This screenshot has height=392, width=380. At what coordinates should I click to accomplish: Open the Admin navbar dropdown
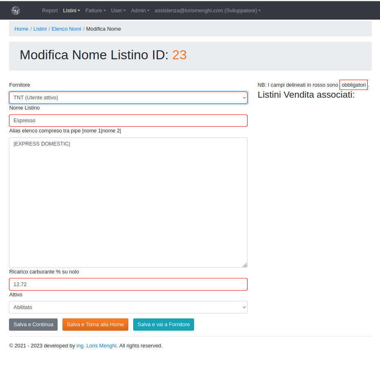(140, 11)
